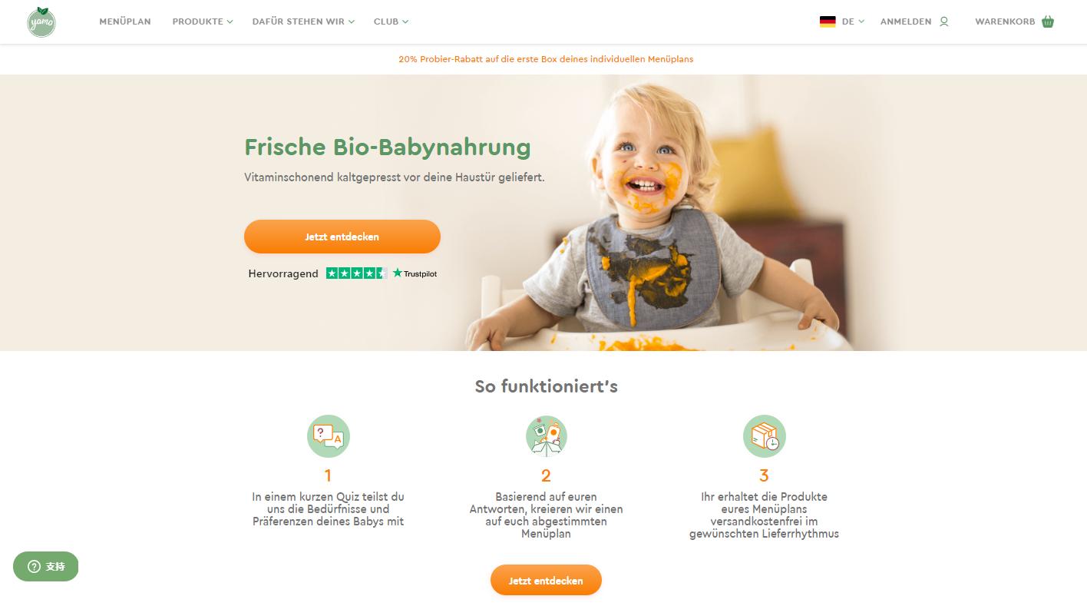1087x606 pixels.
Task: Select the German flag icon
Action: tap(828, 22)
